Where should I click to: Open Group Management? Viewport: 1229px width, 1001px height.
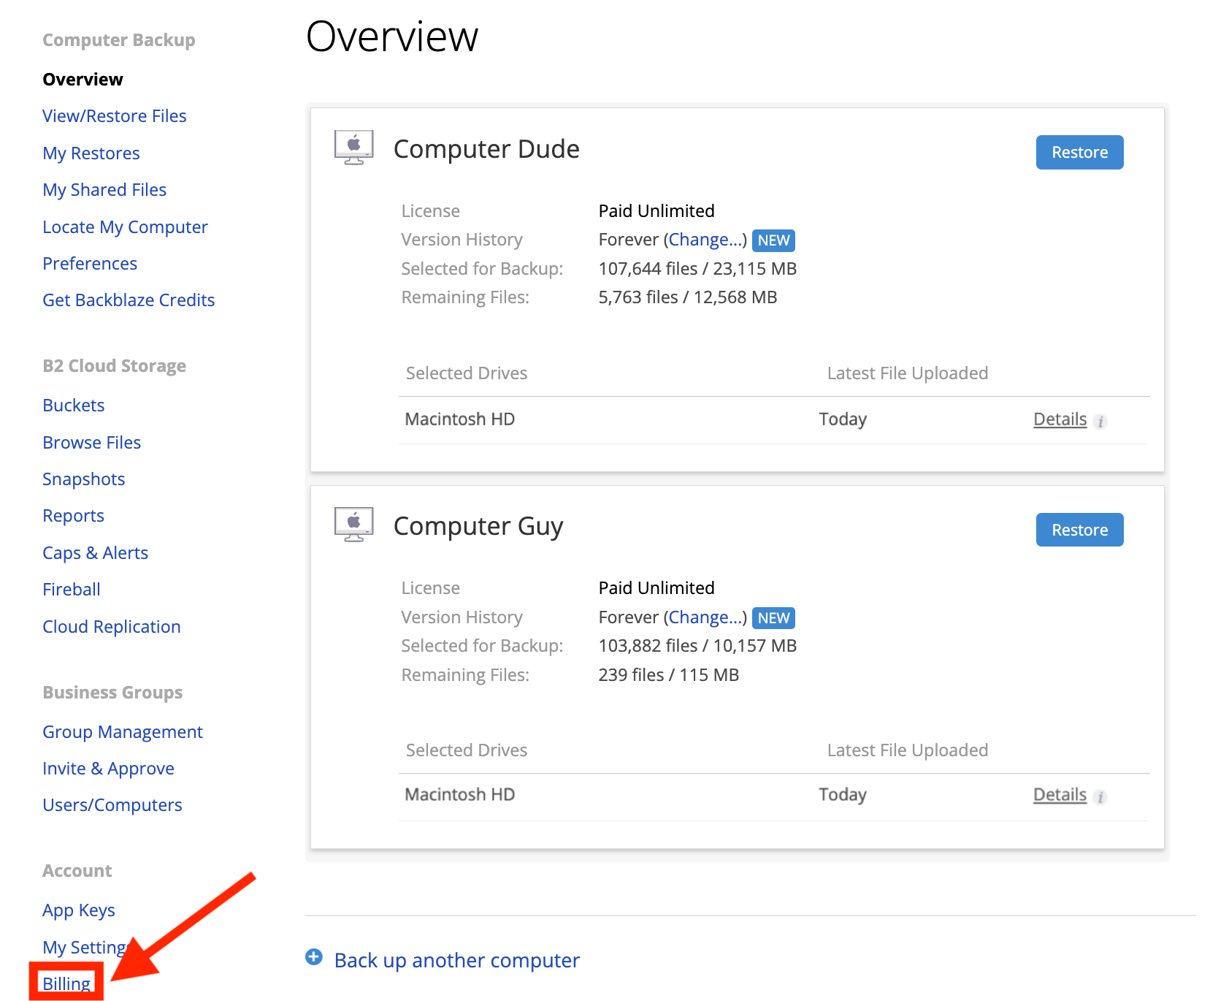123,732
